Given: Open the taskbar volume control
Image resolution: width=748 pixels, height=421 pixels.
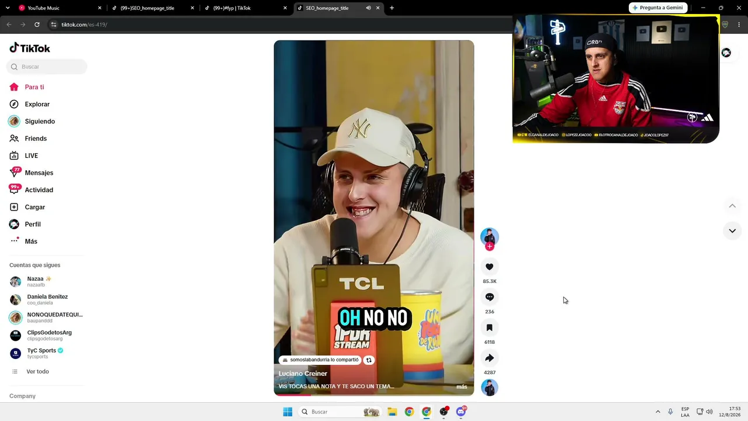Looking at the screenshot, I should coord(709,412).
